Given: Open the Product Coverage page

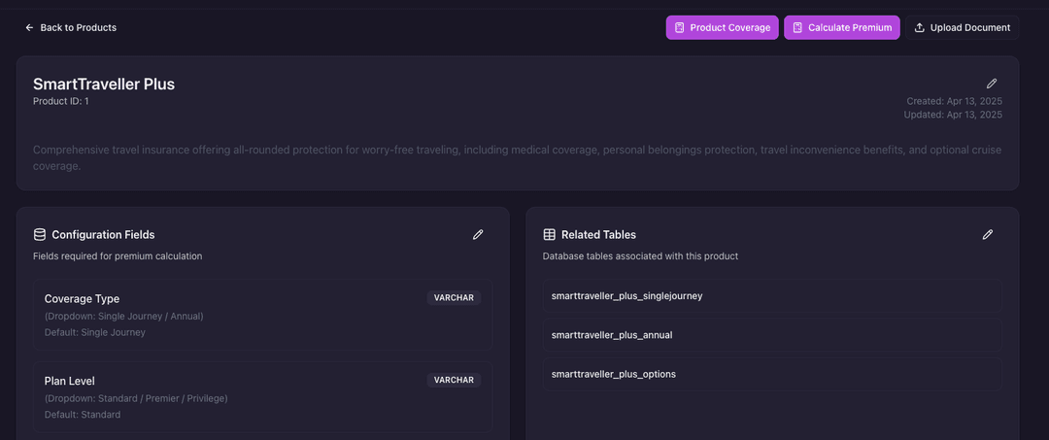Looking at the screenshot, I should 722,28.
